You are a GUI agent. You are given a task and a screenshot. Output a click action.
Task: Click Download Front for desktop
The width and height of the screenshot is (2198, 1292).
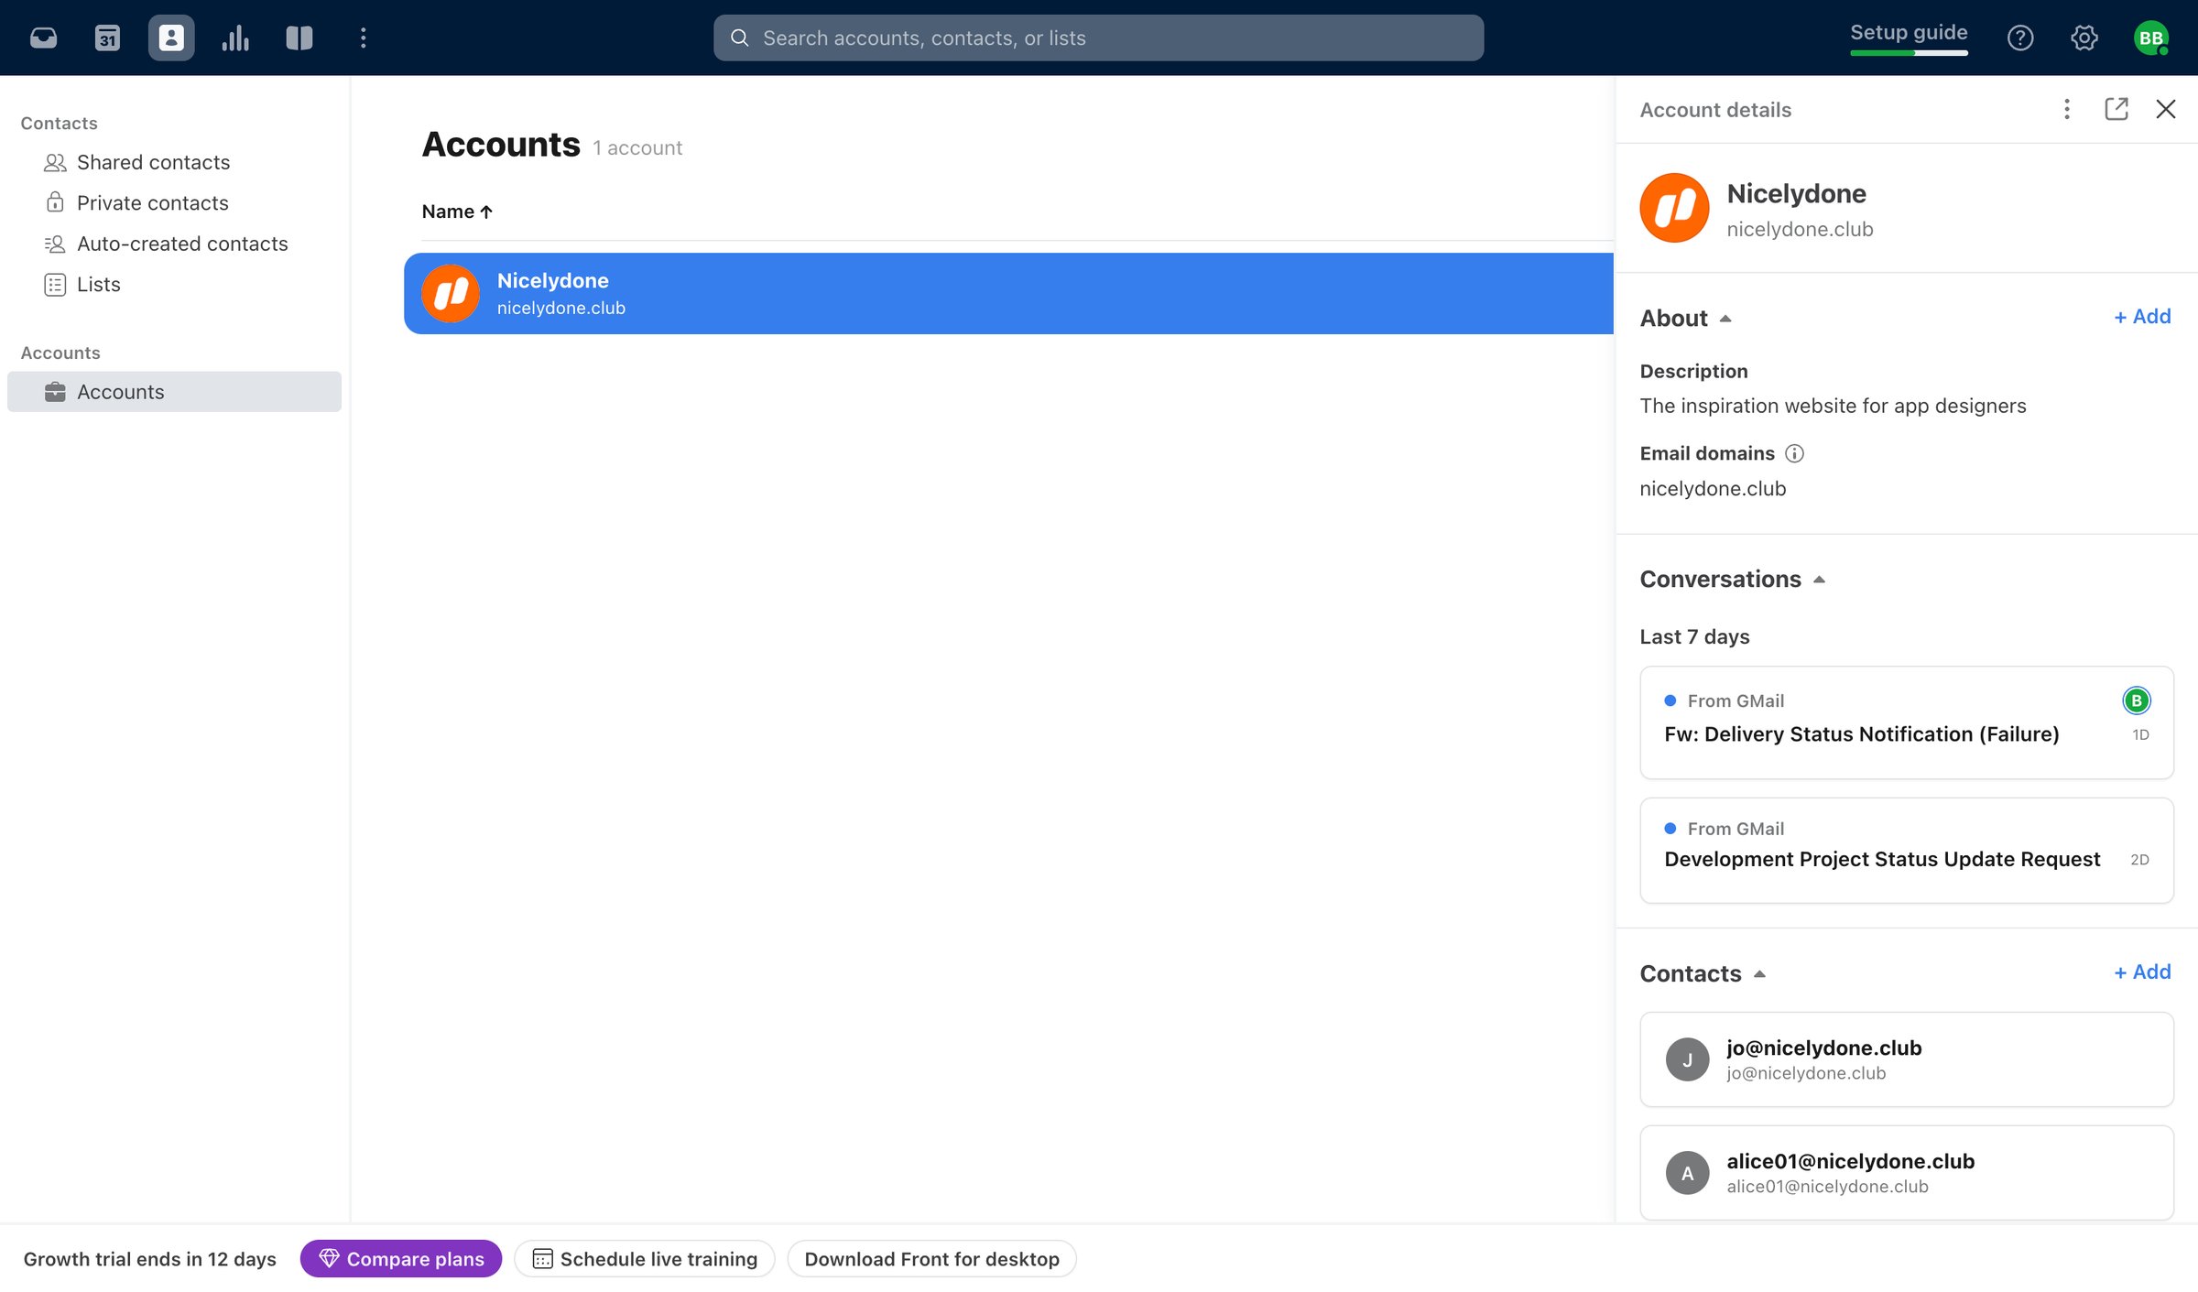point(932,1259)
